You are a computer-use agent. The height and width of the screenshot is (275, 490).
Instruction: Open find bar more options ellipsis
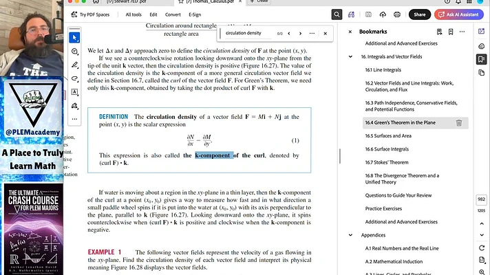click(312, 34)
